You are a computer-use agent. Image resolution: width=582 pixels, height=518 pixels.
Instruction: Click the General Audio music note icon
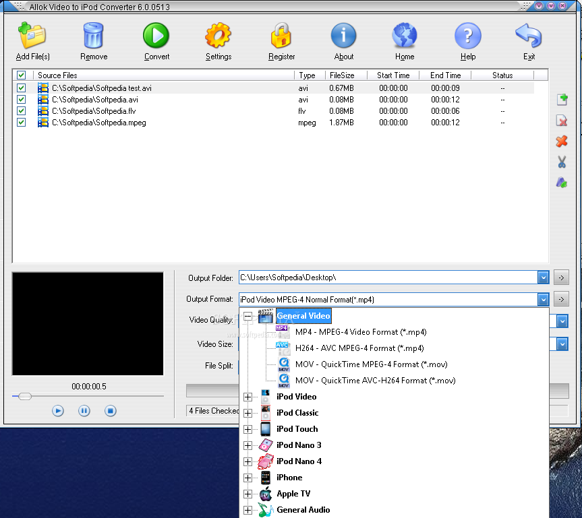[266, 510]
